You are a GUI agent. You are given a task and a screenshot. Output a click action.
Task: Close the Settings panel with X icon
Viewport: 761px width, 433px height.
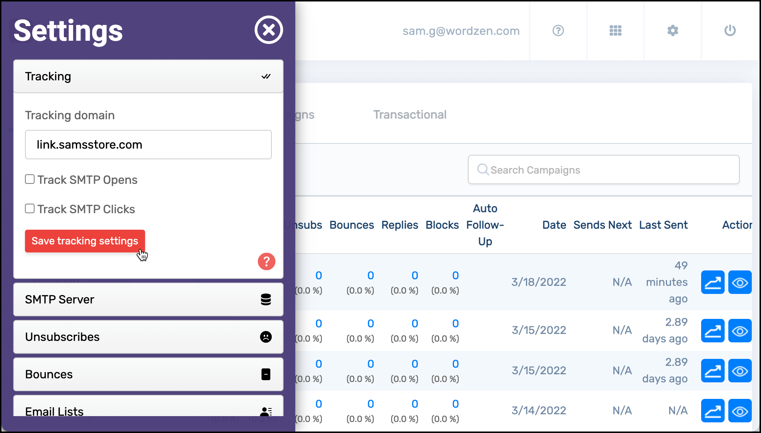point(269,30)
